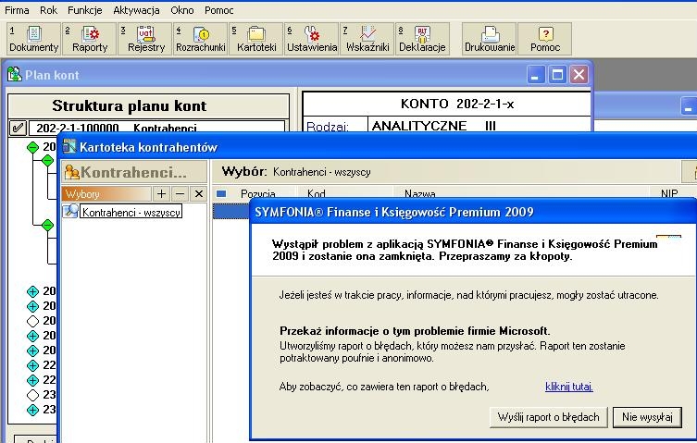Add a new selection with plus button

pyautogui.click(x=161, y=193)
